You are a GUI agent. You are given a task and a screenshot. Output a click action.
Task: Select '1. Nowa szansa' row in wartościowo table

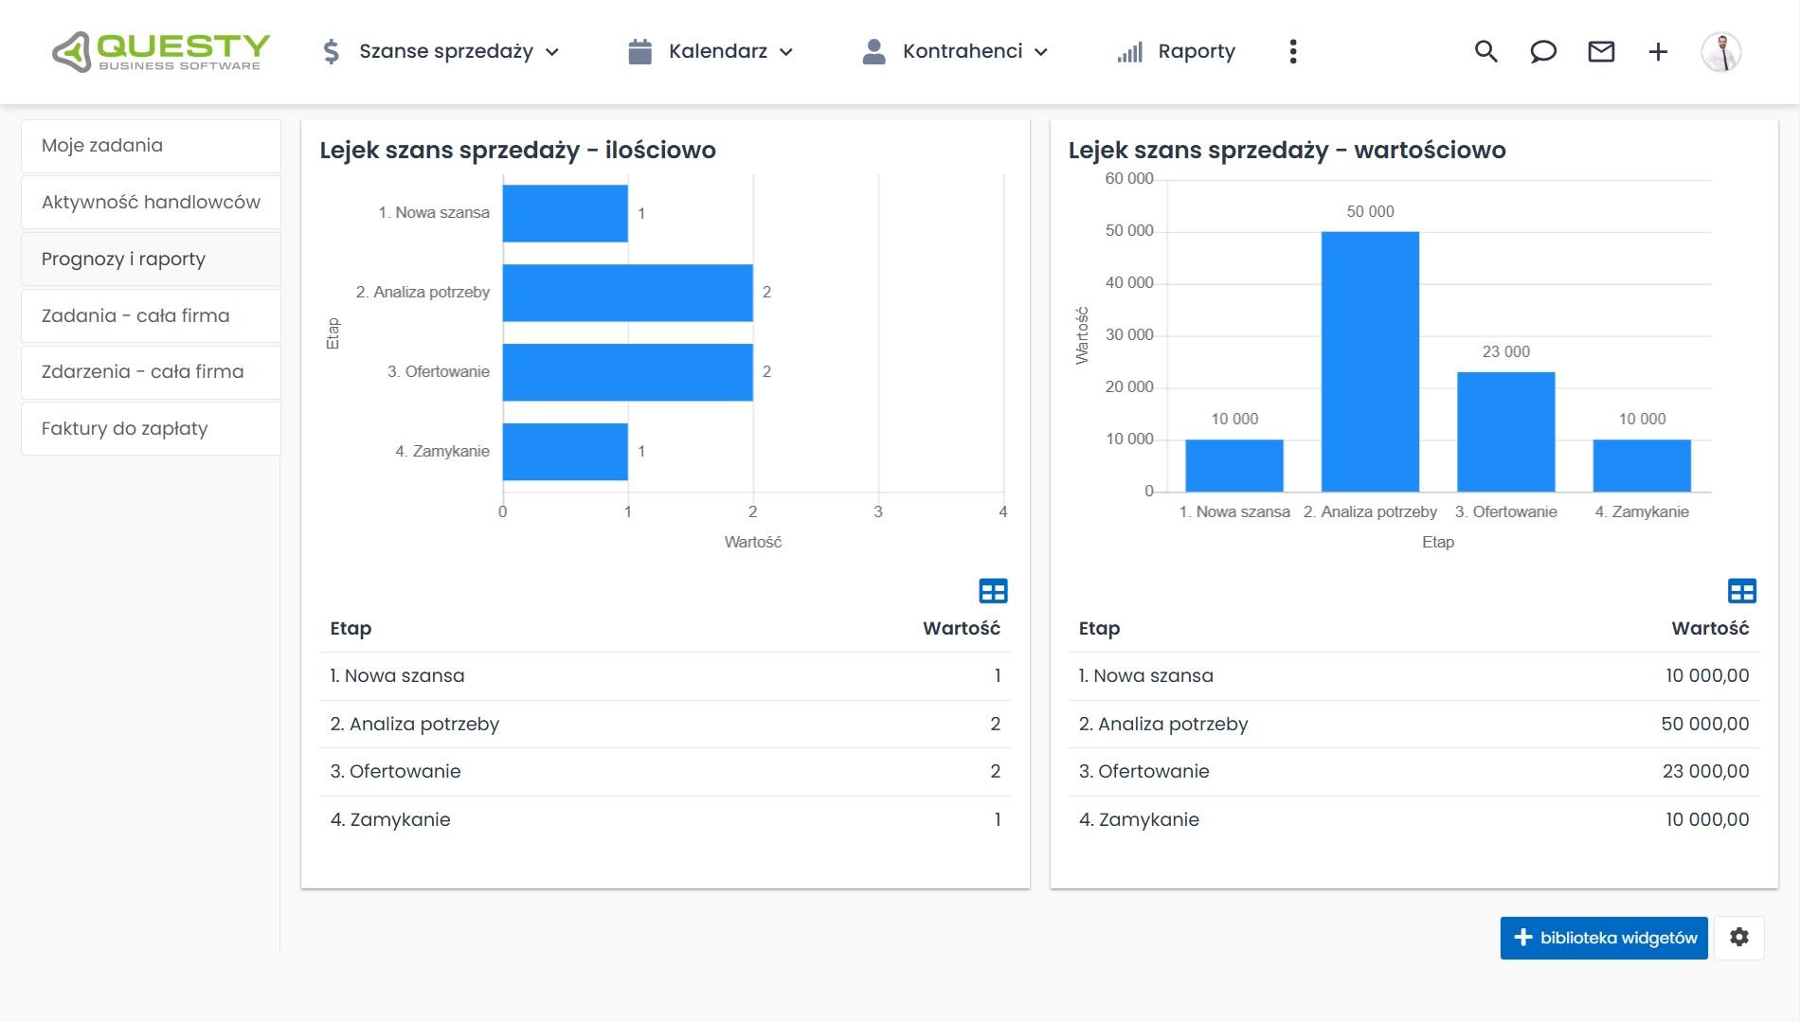click(1414, 676)
